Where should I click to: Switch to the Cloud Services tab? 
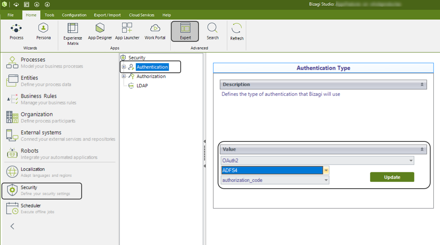141,15
